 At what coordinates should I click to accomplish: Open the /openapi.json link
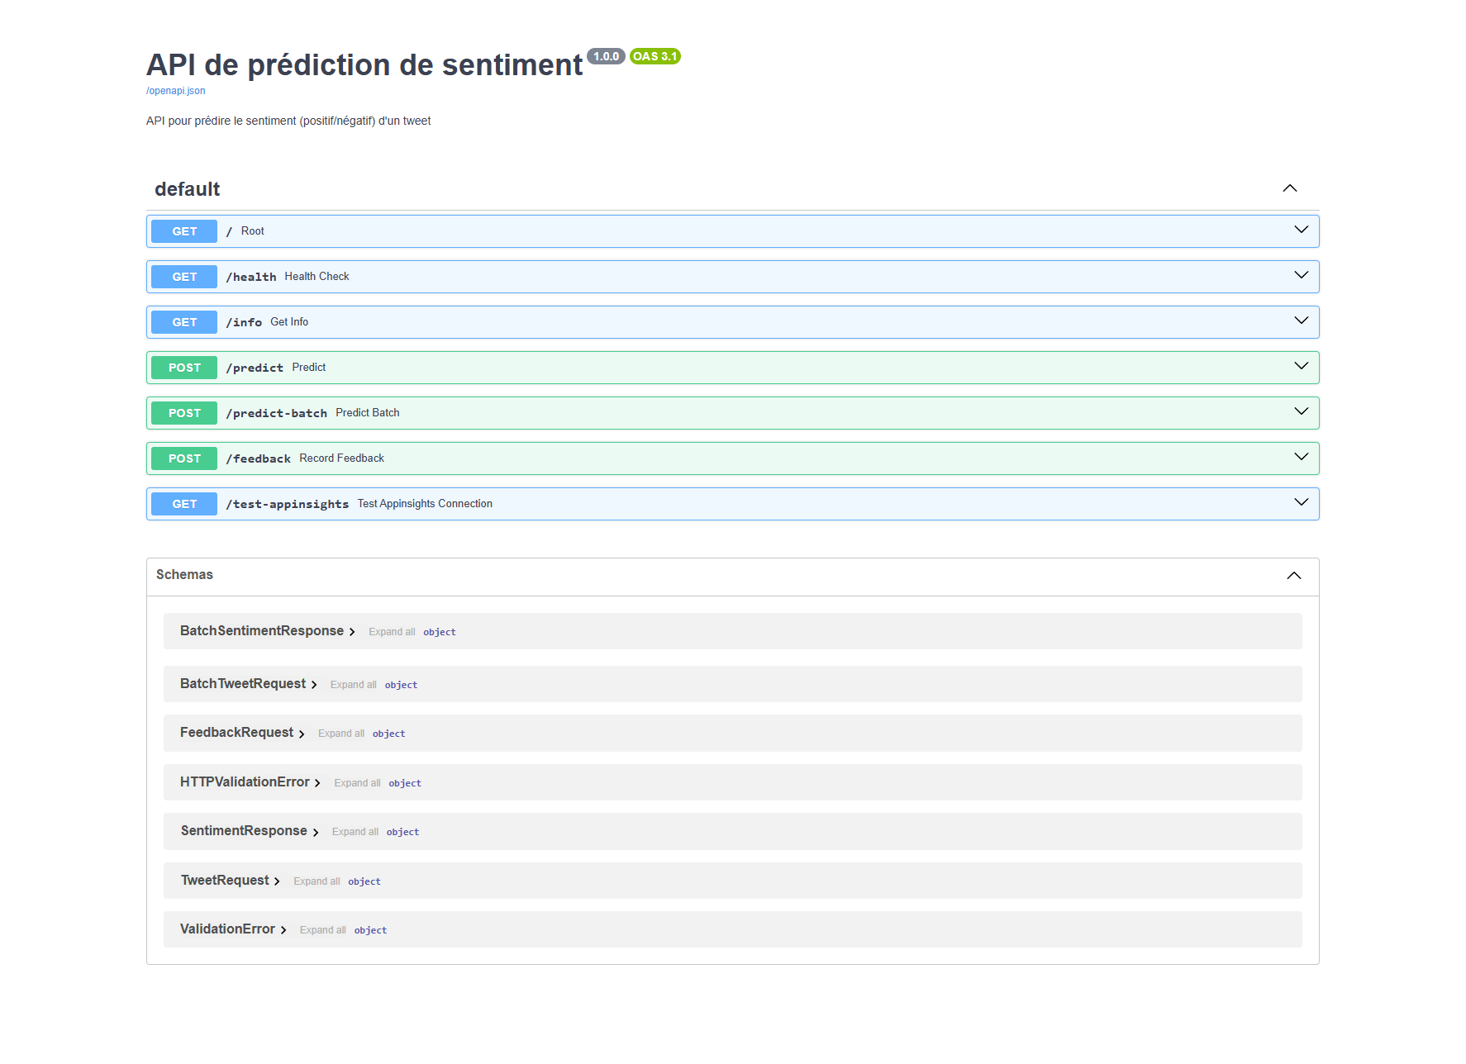click(x=175, y=91)
